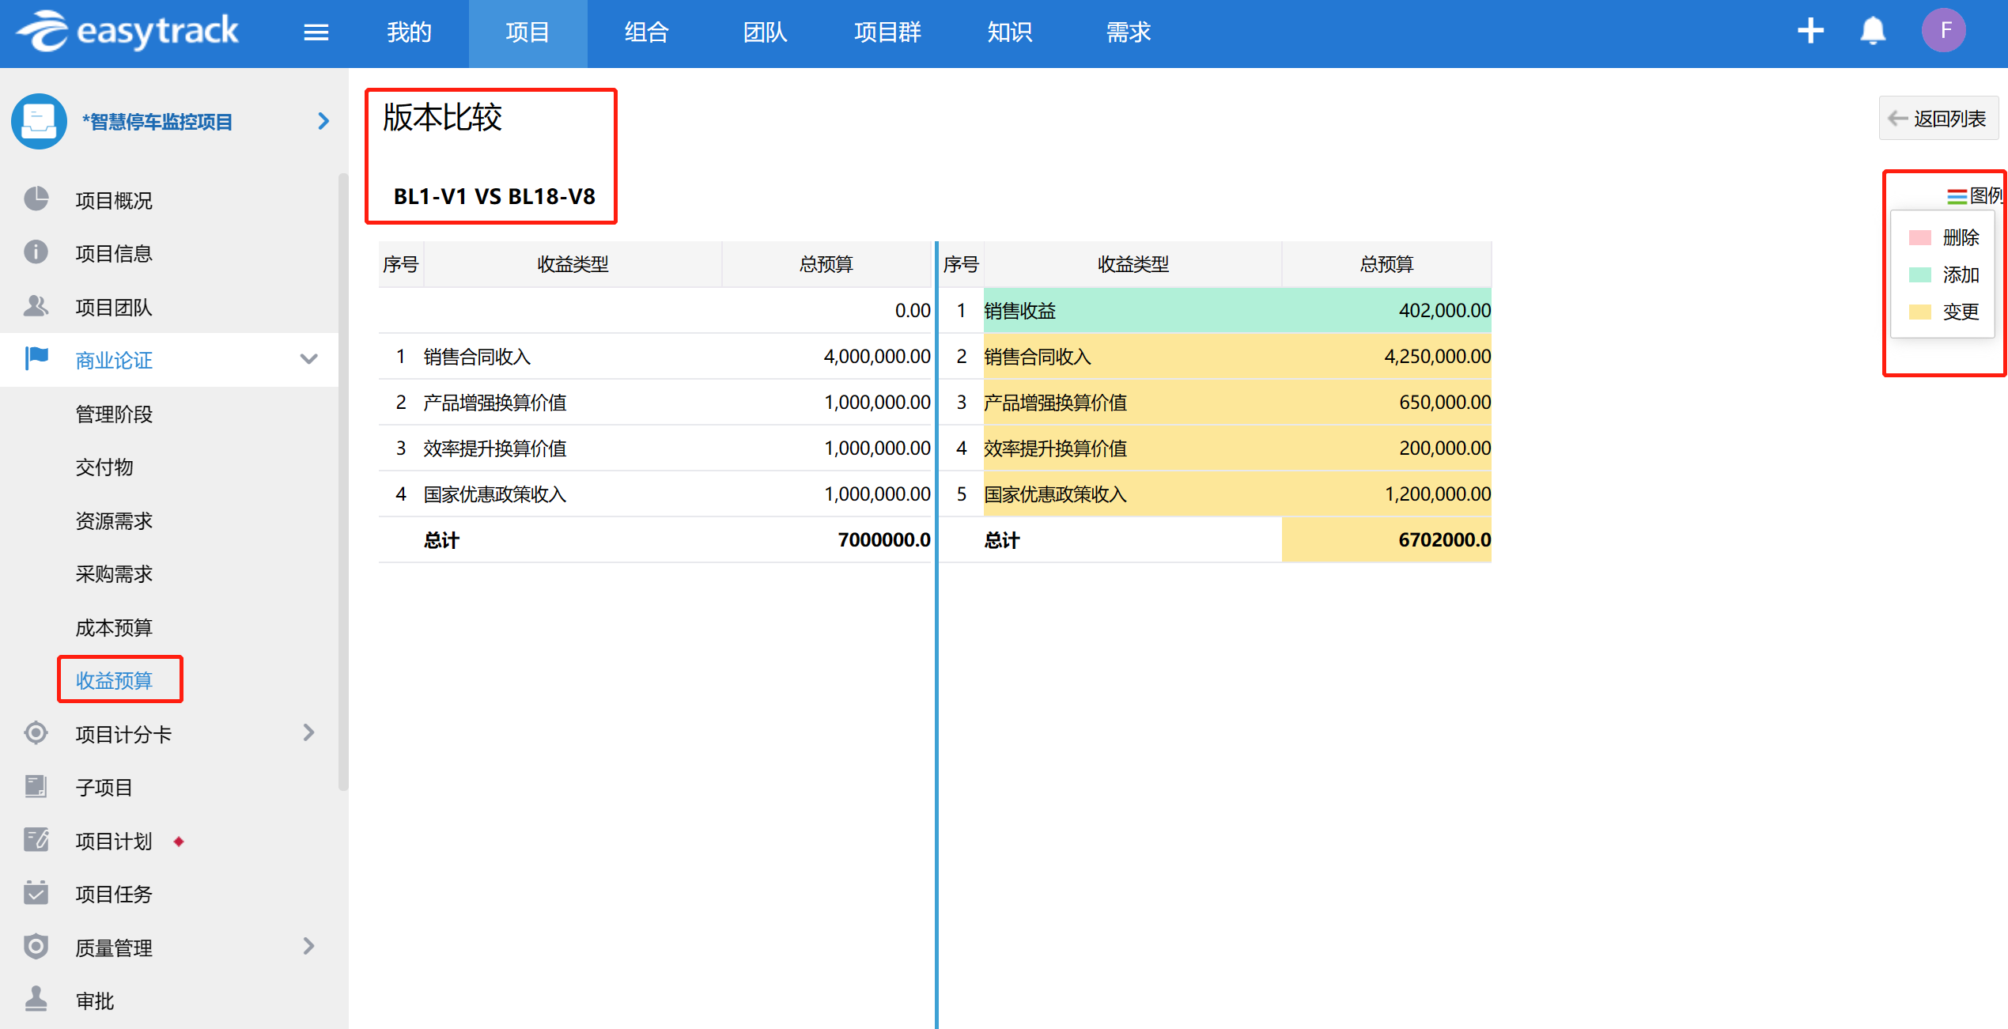Expand the 项目计分卡 submenu arrow
The width and height of the screenshot is (2008, 1029).
coord(308,733)
